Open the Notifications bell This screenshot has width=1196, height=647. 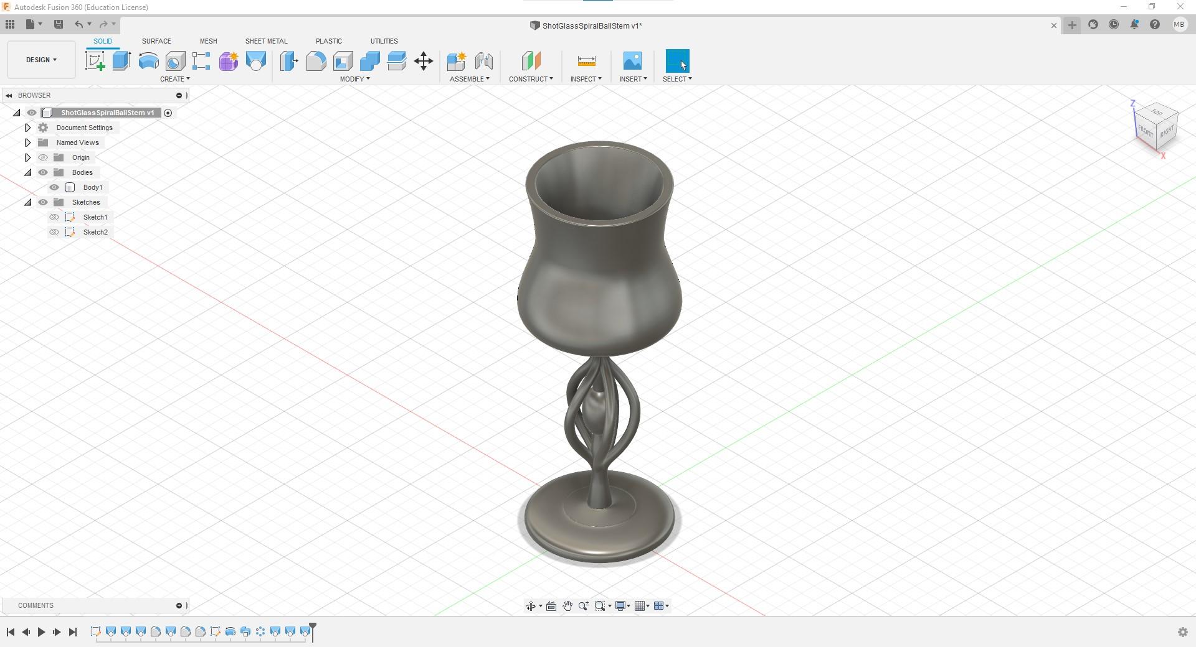1134,24
